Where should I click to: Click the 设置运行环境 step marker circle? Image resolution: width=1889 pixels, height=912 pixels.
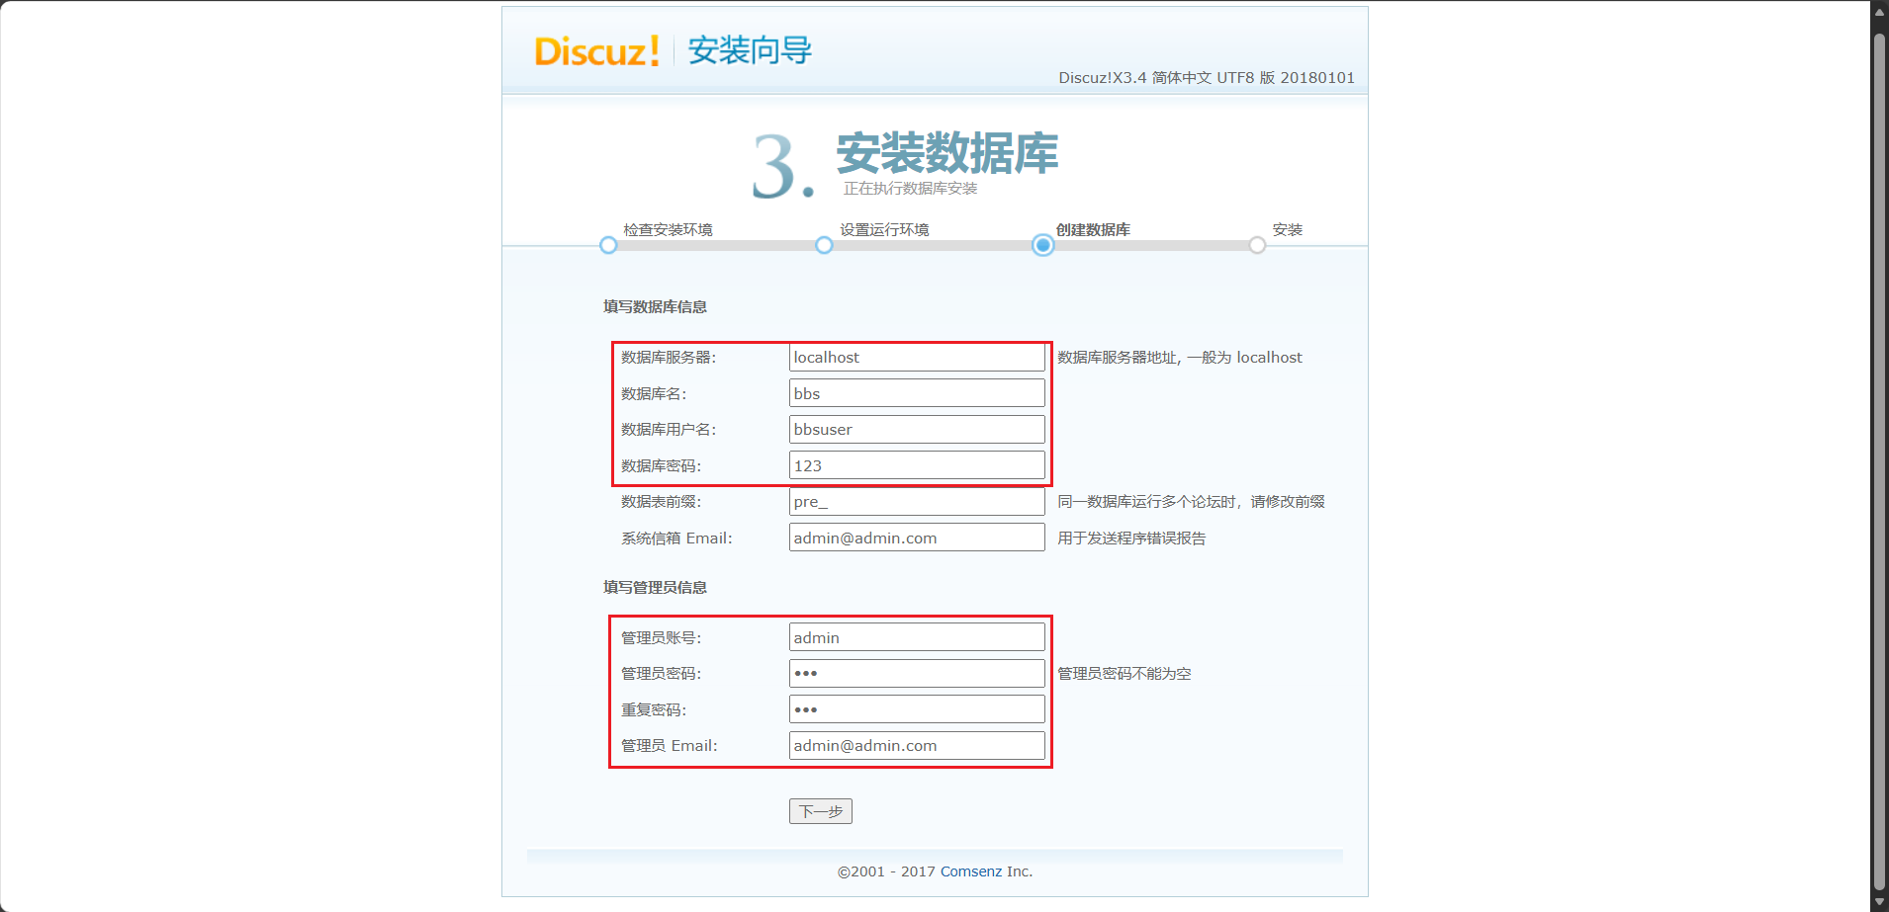[824, 245]
